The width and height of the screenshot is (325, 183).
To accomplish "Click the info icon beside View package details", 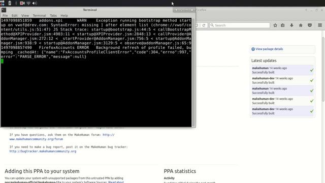I will coord(253,49).
